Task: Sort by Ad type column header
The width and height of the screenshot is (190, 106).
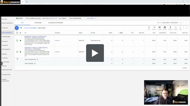Action: tap(93, 33)
